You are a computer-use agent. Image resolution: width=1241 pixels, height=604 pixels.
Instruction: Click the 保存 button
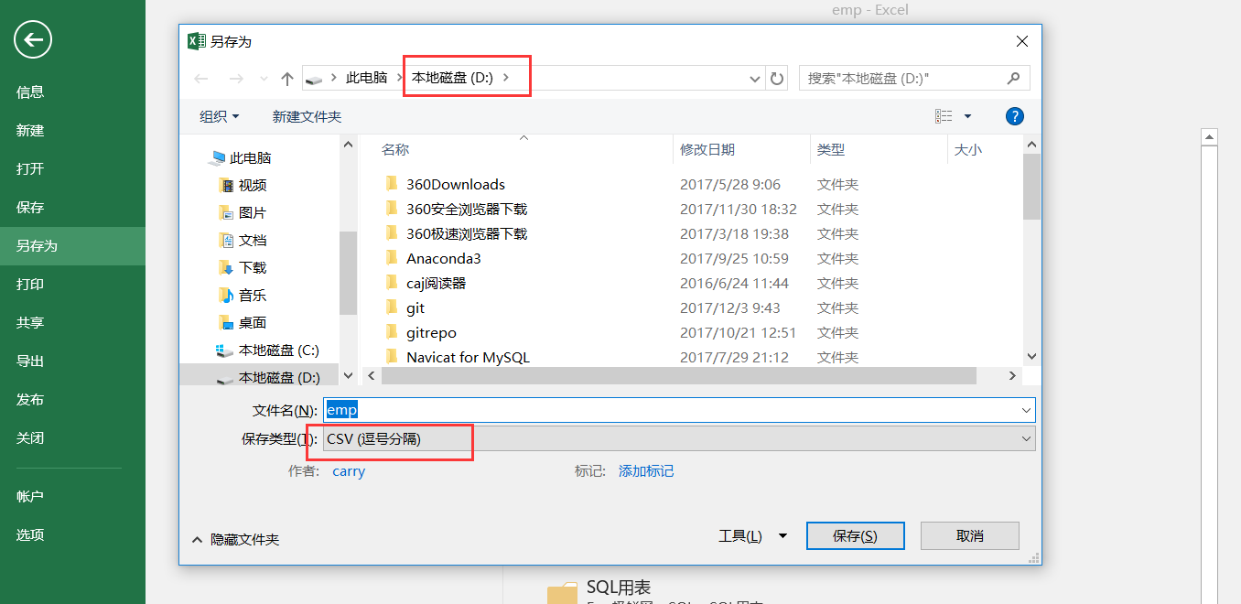click(x=855, y=536)
